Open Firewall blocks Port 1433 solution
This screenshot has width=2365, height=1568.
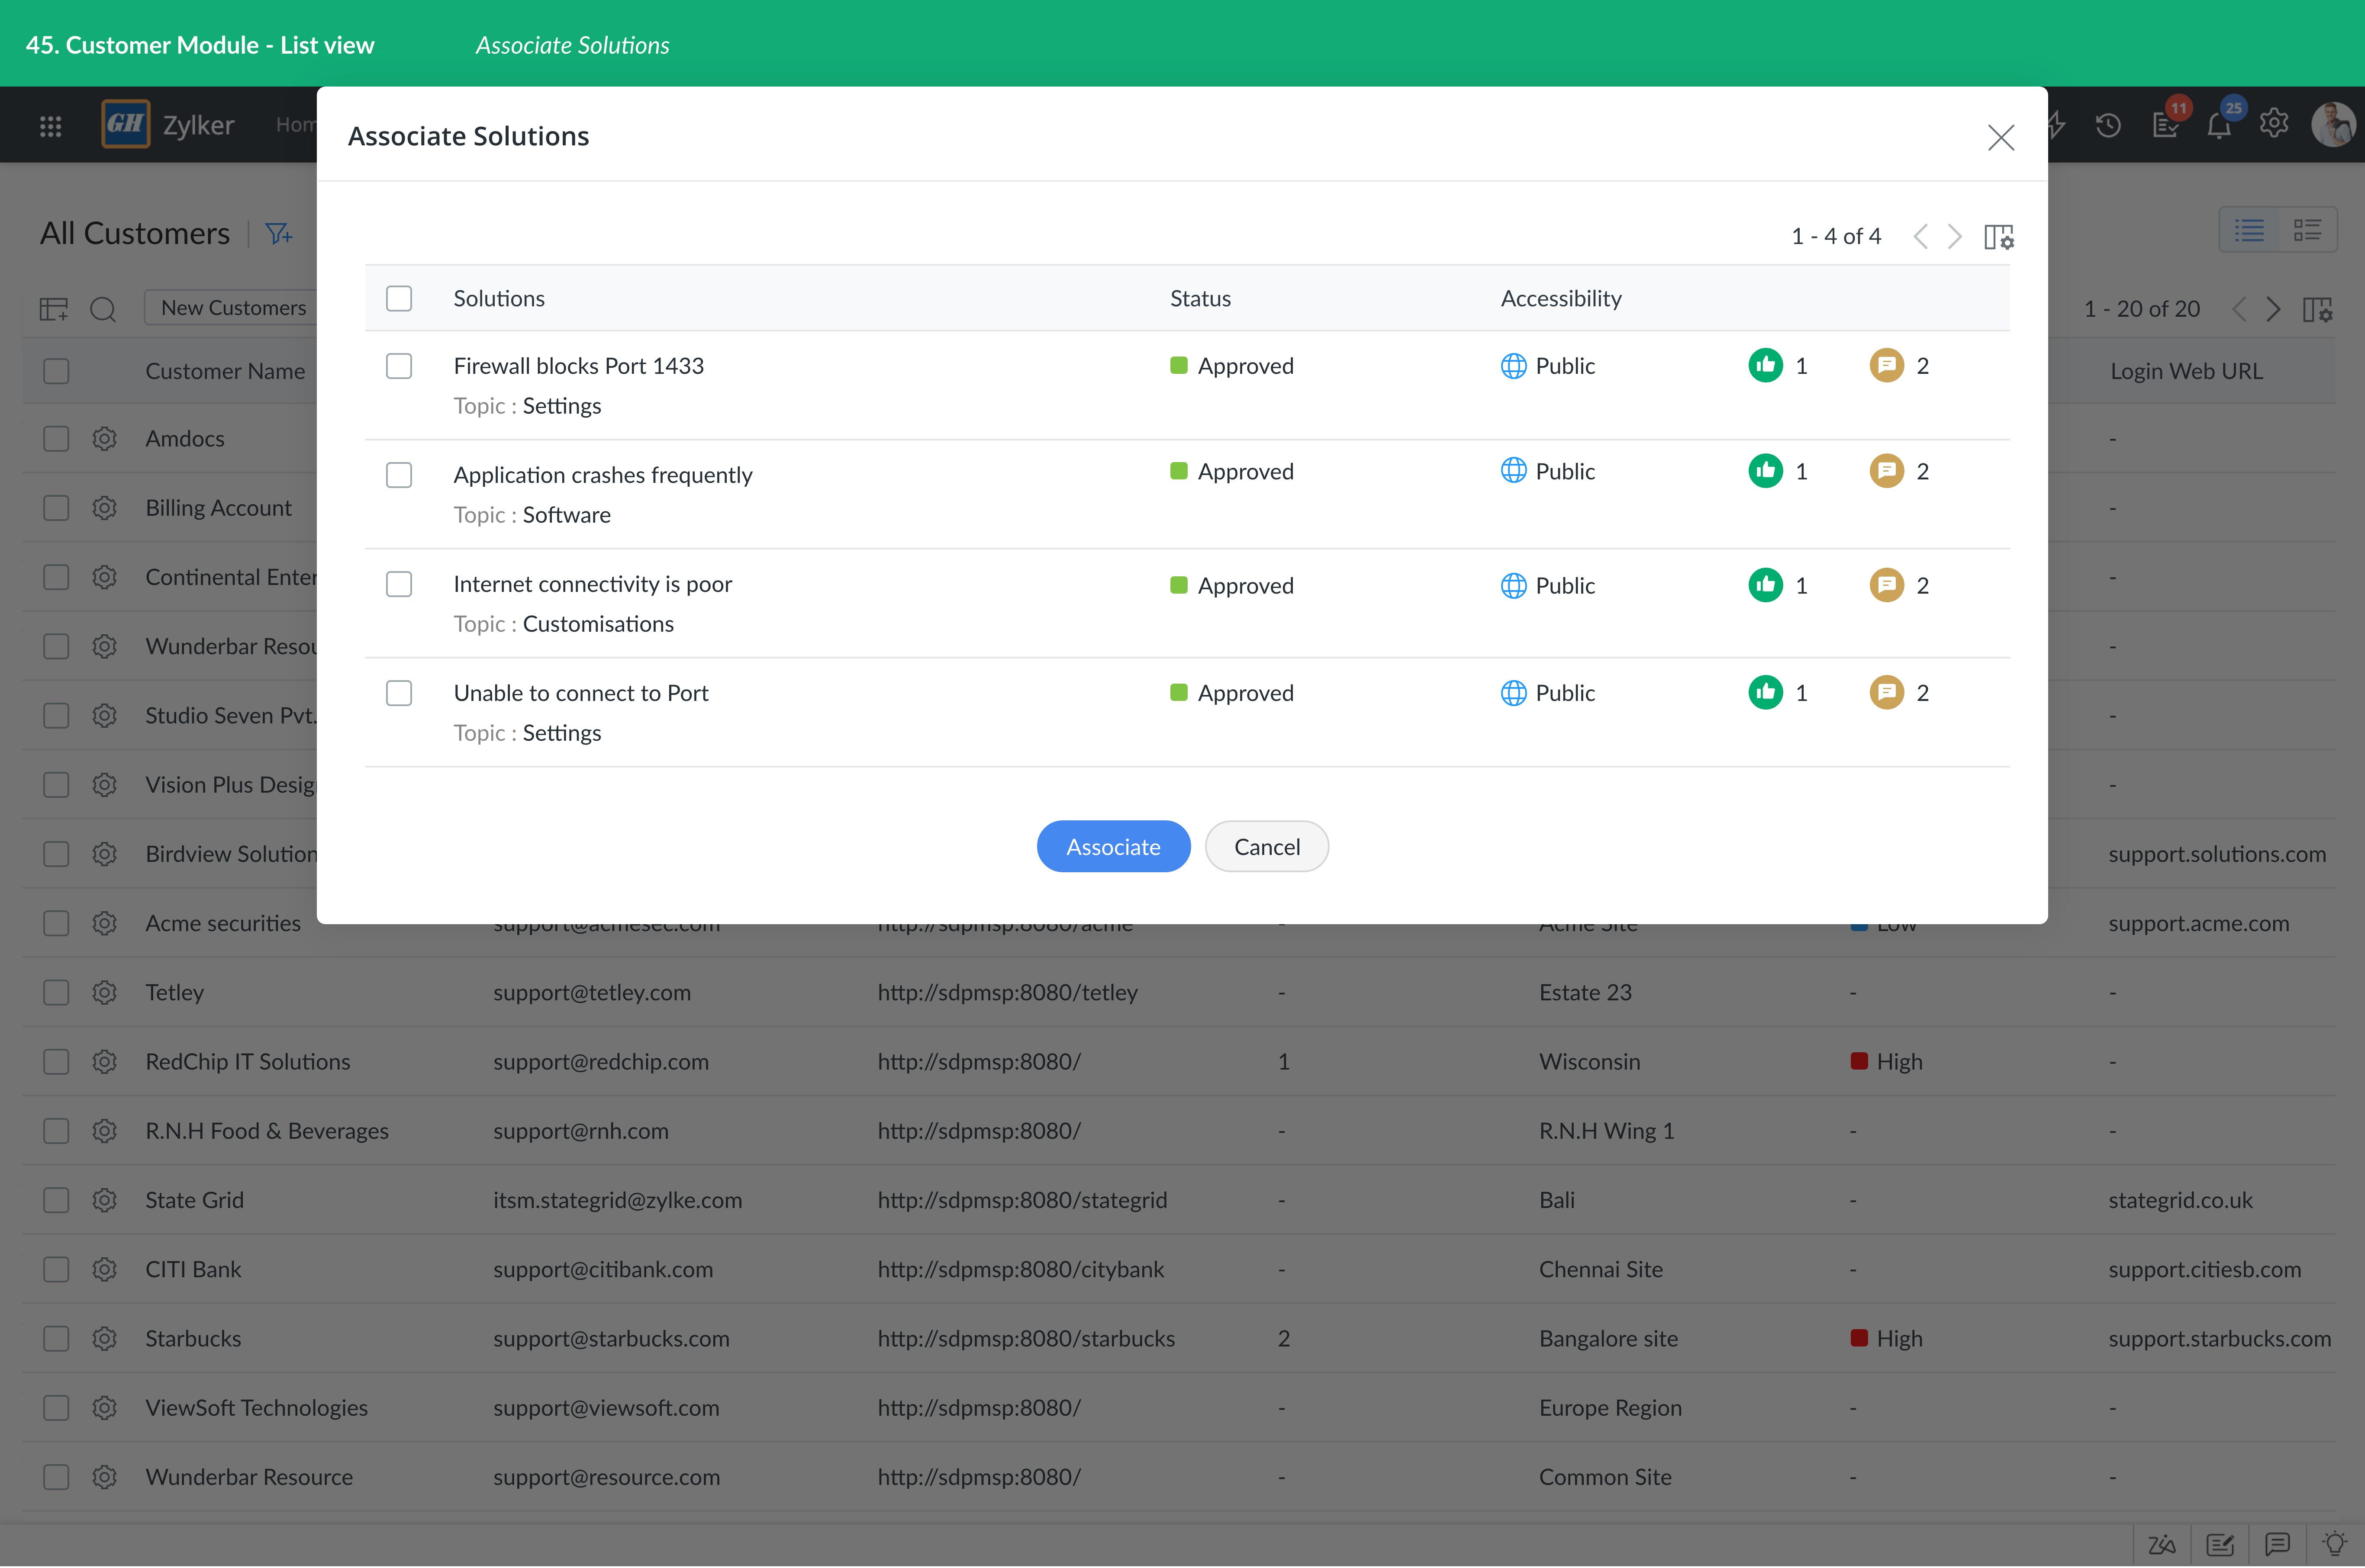click(x=578, y=366)
